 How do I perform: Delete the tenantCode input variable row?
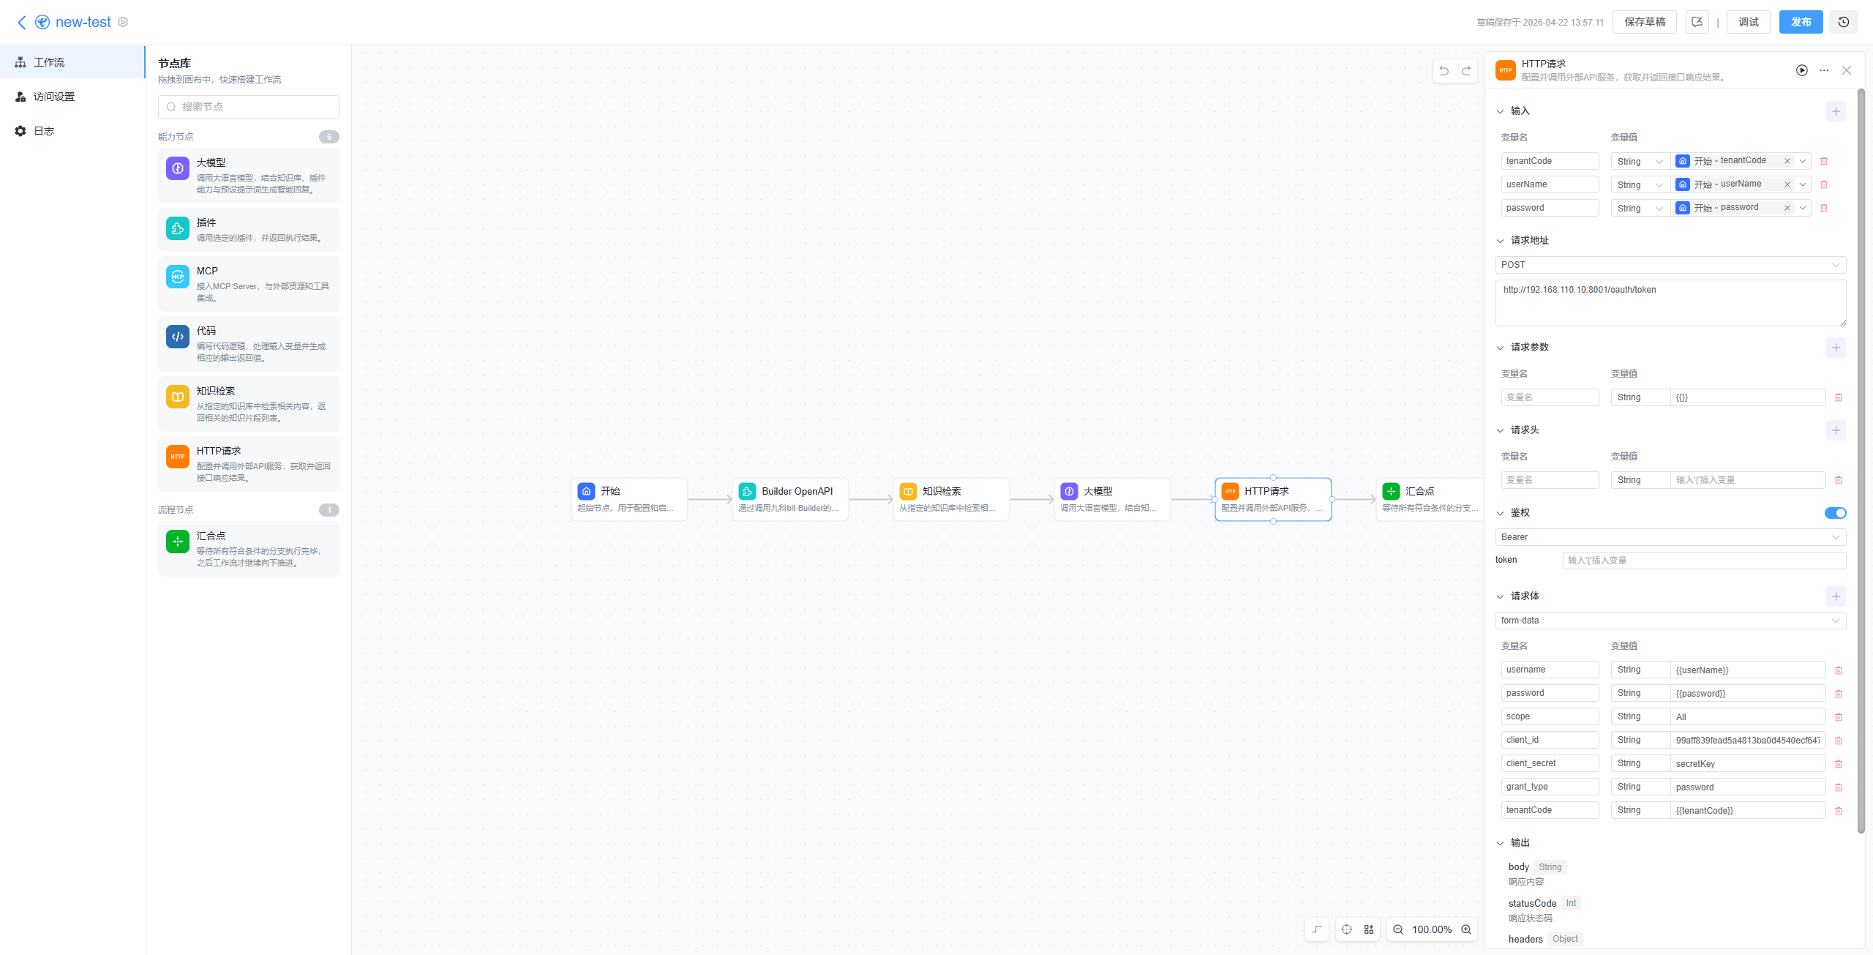click(x=1824, y=161)
